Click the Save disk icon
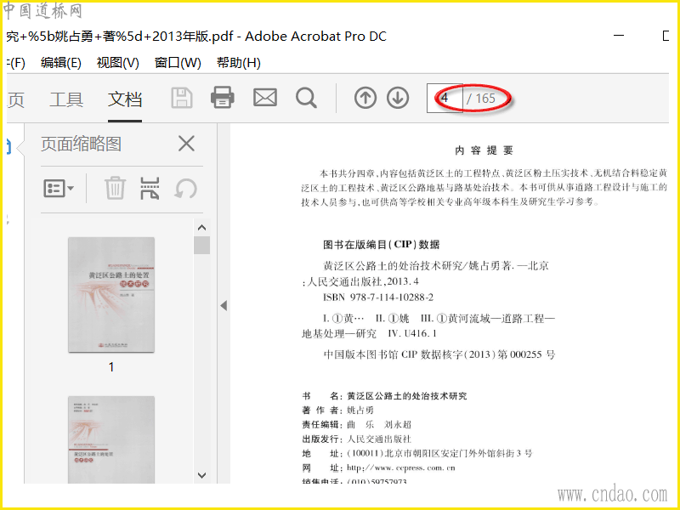The height and width of the screenshot is (510, 680). point(182,98)
